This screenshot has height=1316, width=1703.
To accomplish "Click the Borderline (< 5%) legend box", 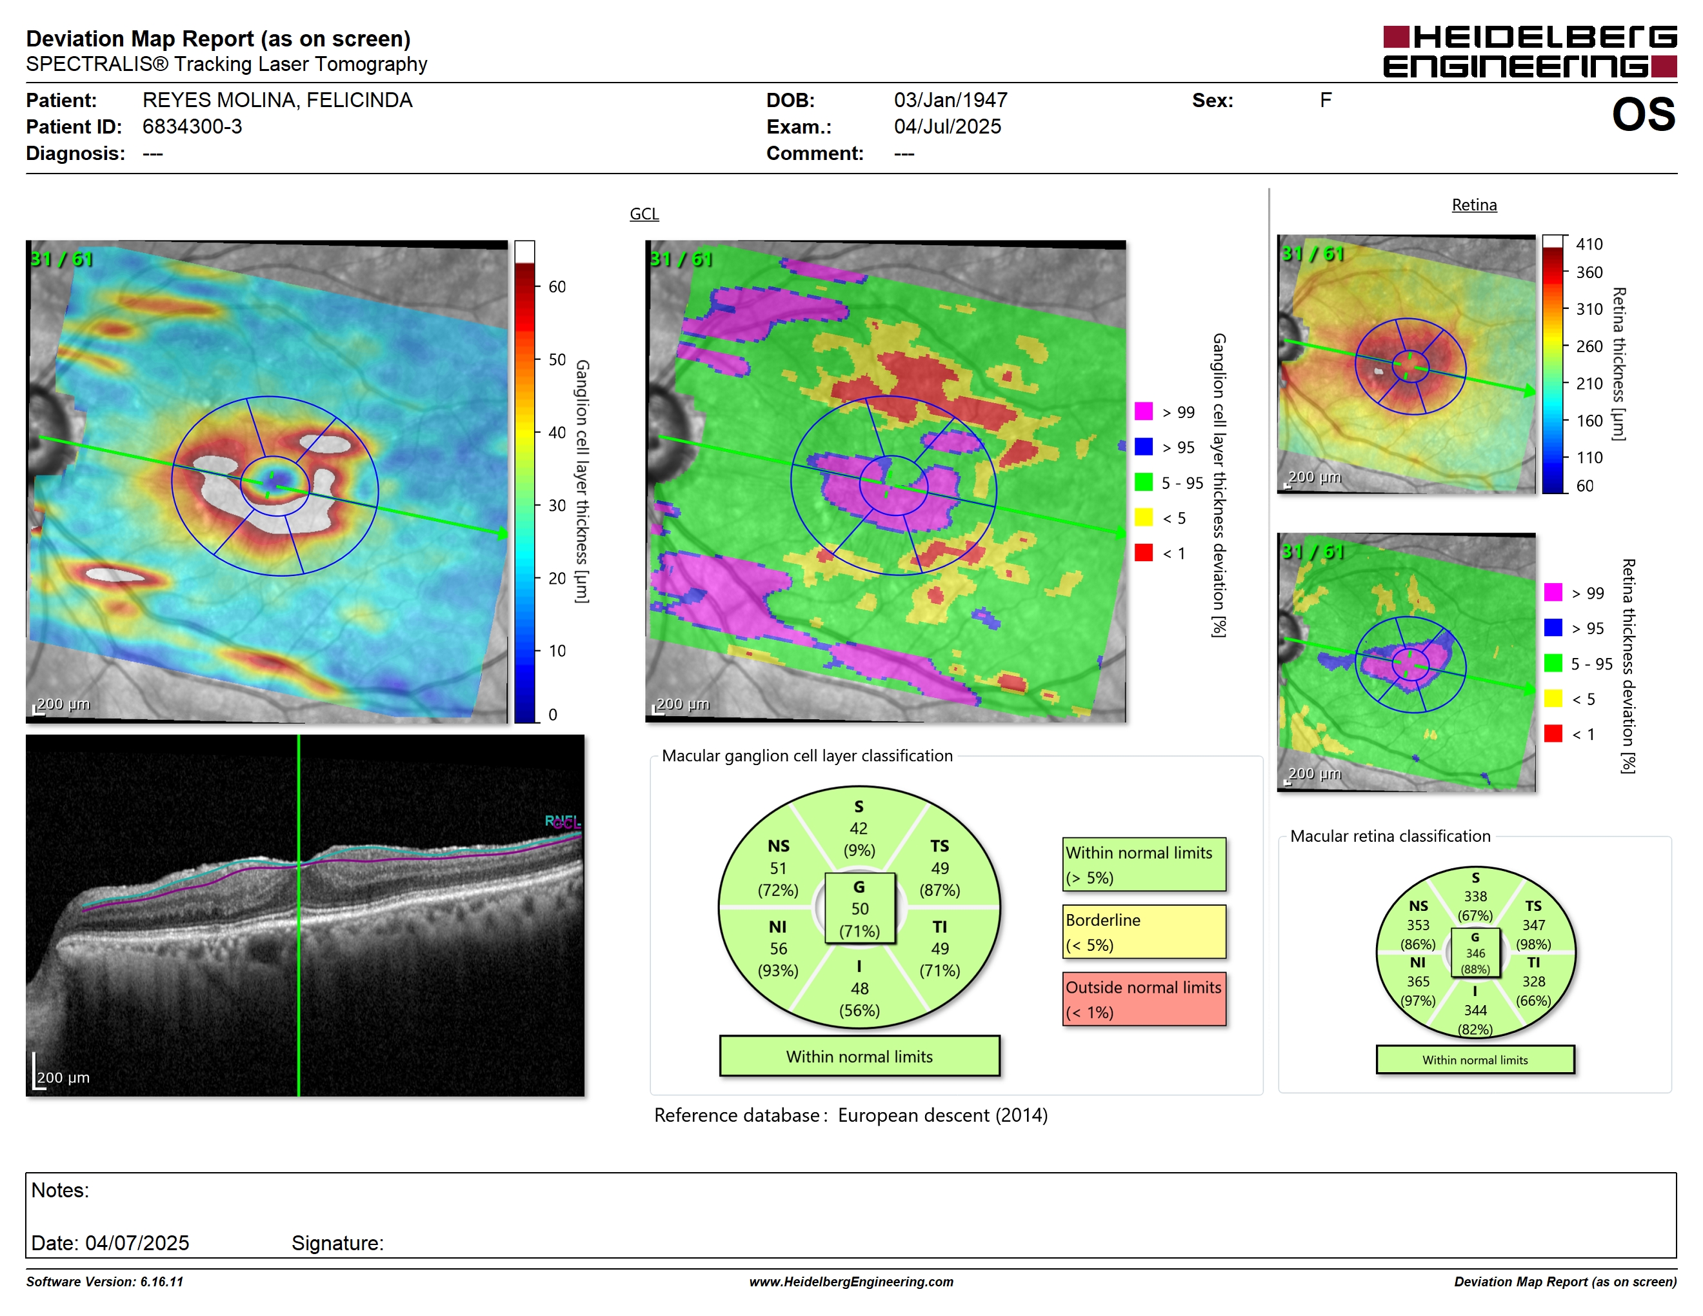I will pyautogui.click(x=1144, y=932).
